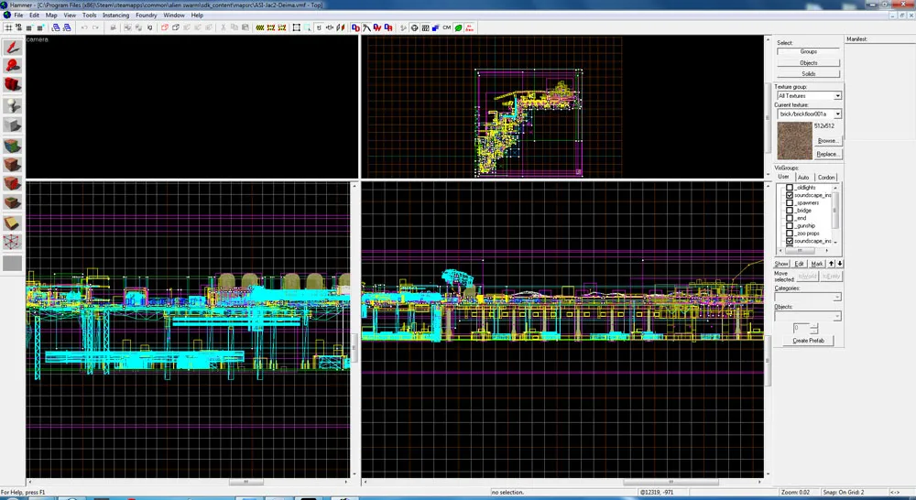Screen dimensions: 916x500
Task: Expand the Current texture dropdown
Action: pos(837,114)
